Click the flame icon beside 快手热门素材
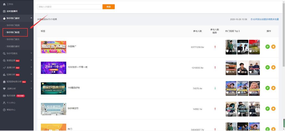 click(x=4, y=18)
